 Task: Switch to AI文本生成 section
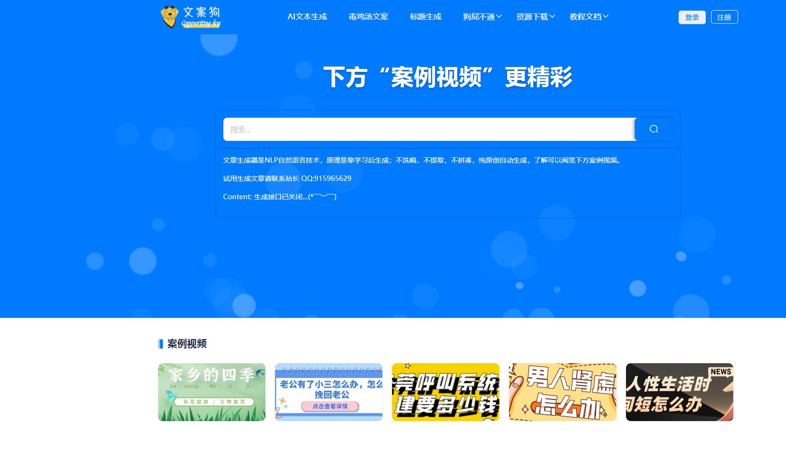pyautogui.click(x=307, y=16)
